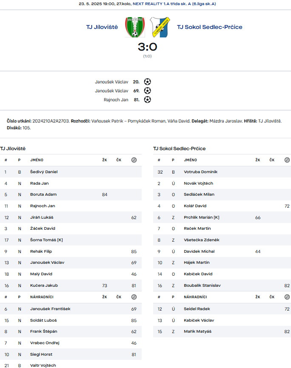This screenshot has height=368, width=291.
Task: Click substitution icon in Jíloviště náhradníci header
Action: point(134,297)
